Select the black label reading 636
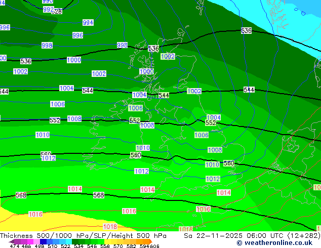The width and height of the screenshot is (321, 248). (x=246, y=31)
